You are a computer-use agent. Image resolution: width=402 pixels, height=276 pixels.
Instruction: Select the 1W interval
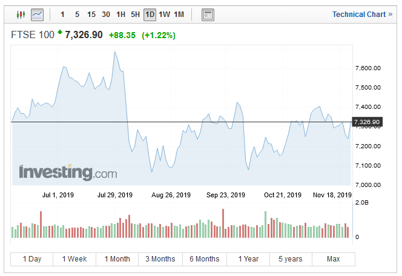click(164, 15)
